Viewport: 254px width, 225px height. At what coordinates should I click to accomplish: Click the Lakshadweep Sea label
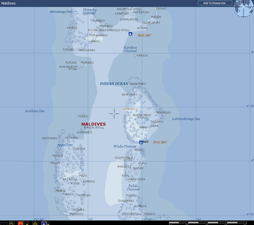186,119
